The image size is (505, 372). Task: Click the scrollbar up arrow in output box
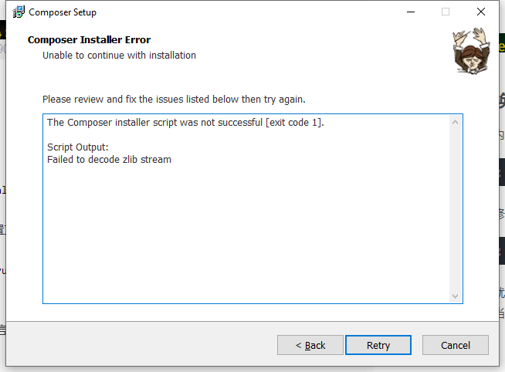[x=455, y=122]
